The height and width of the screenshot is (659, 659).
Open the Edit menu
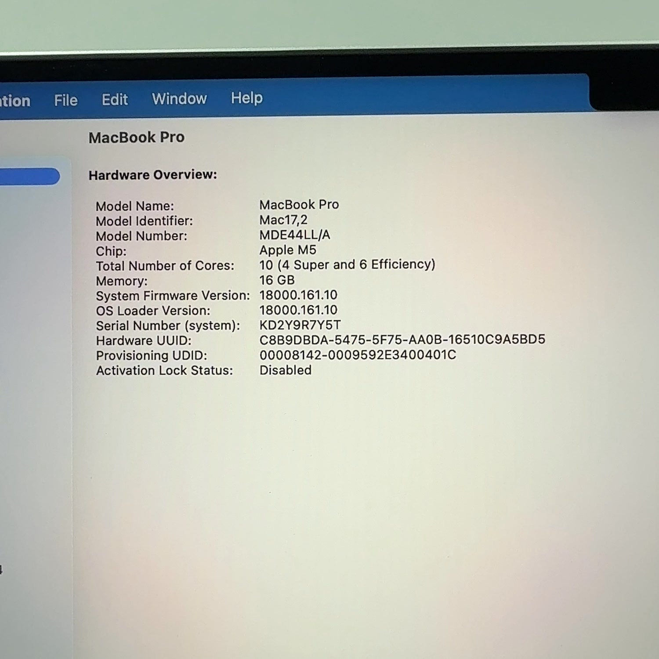point(115,100)
